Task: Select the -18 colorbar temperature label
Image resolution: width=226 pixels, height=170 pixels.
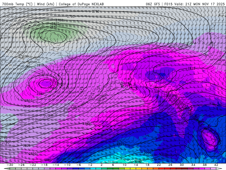Action: coord(44,165)
